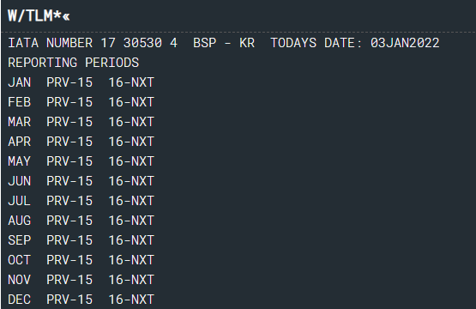Click the SEP 16-NXT entry
The image size is (476, 309).
tap(131, 240)
